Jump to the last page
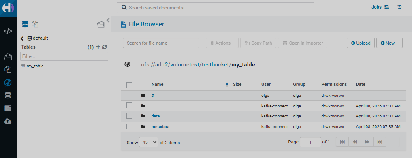This screenshot has width=412, height=158. tap(380, 142)
